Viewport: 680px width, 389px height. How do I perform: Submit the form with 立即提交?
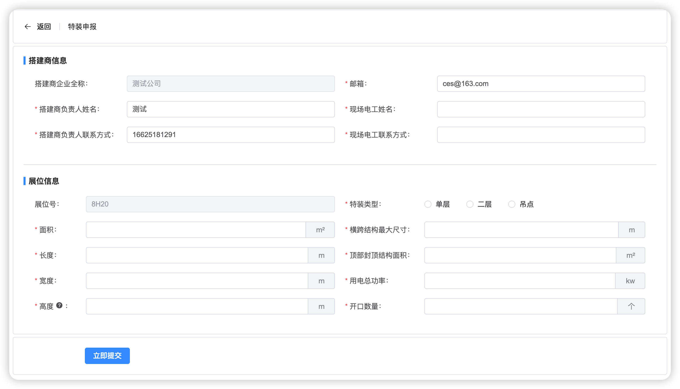(107, 356)
